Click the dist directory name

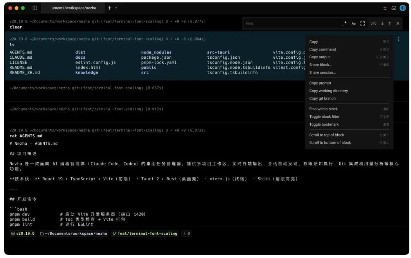[80, 52]
